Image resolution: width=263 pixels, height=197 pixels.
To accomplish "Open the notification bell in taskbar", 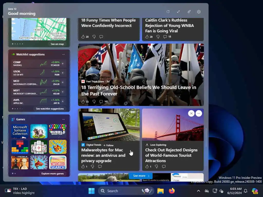I will coord(246,191).
